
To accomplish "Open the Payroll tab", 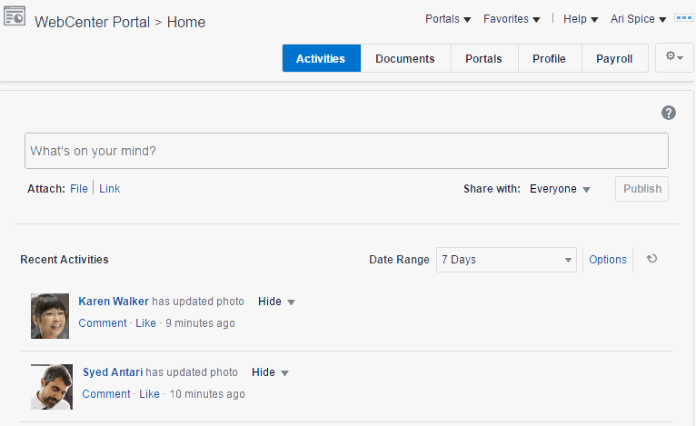I will (x=614, y=58).
